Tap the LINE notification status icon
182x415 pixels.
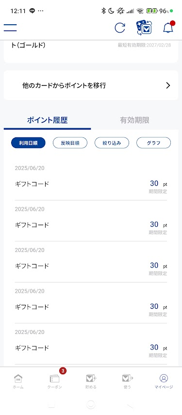click(x=32, y=11)
